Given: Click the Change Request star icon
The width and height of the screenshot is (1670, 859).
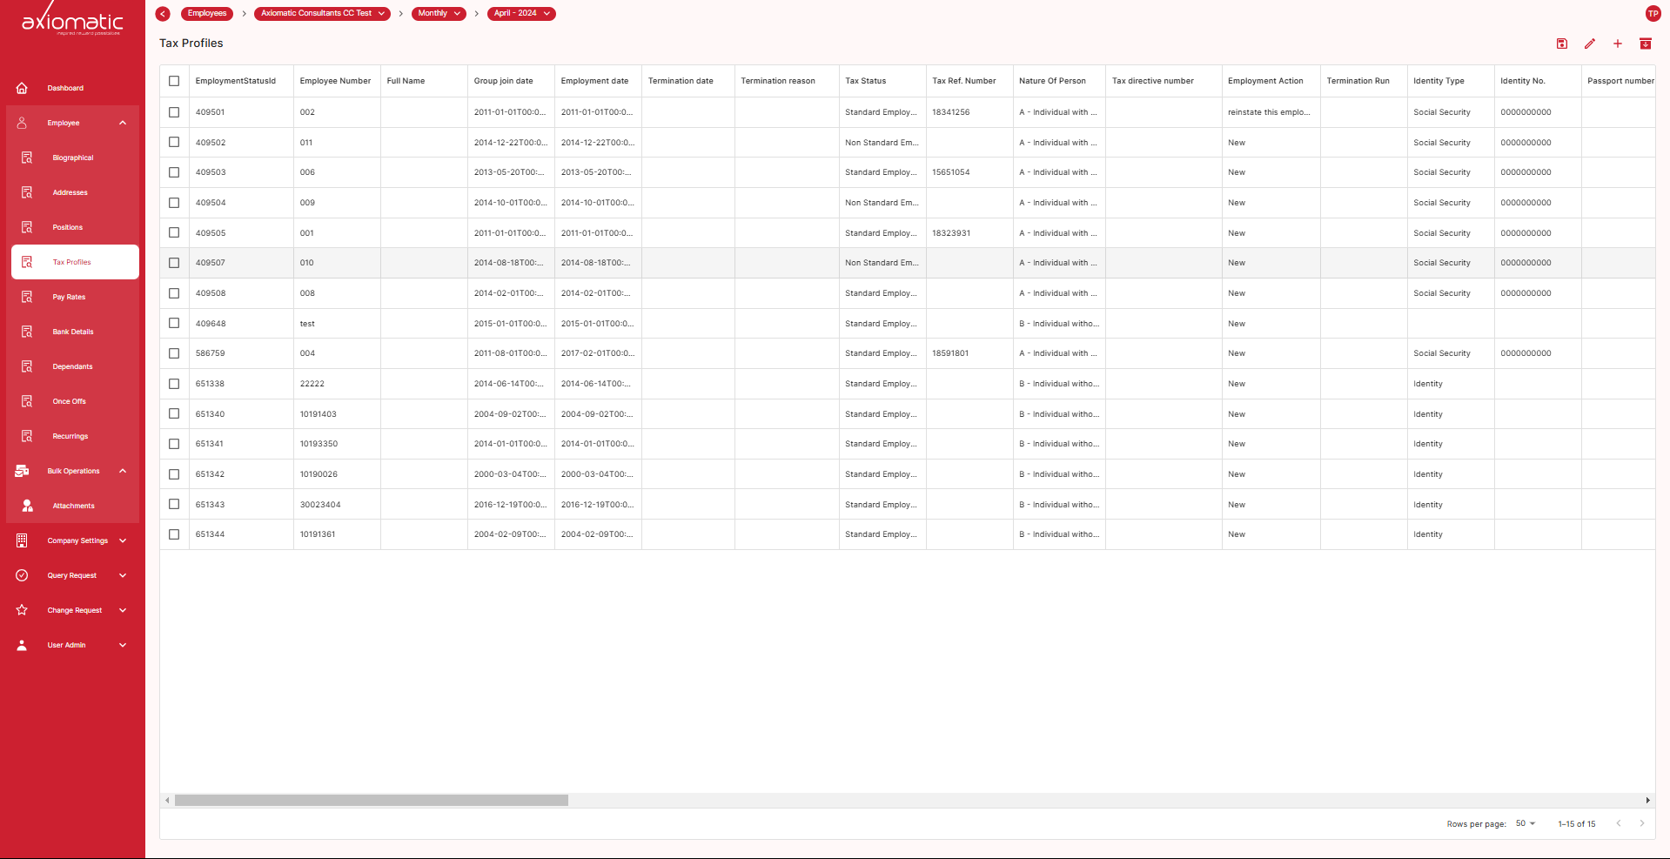Looking at the screenshot, I should click(x=23, y=610).
